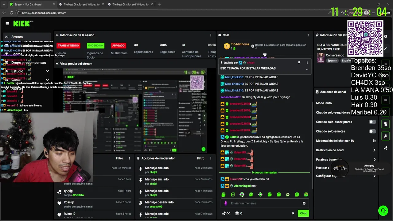Open the shop icon below chat
The height and width of the screenshot is (221, 393).
(237, 213)
